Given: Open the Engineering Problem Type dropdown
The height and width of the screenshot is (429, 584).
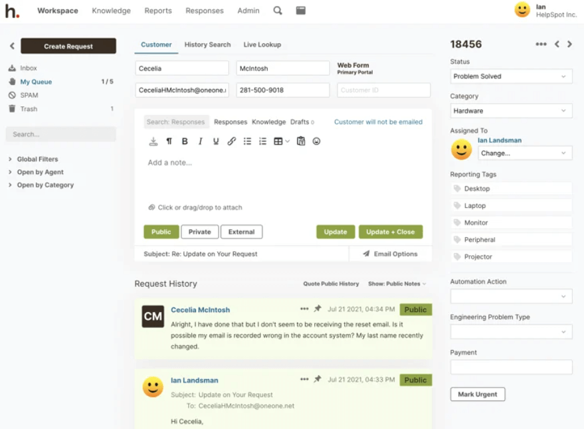Looking at the screenshot, I should [511, 332].
